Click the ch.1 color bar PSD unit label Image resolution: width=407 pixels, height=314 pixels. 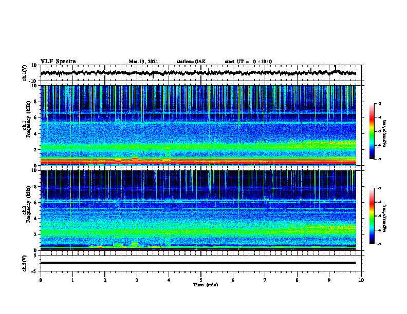click(385, 133)
